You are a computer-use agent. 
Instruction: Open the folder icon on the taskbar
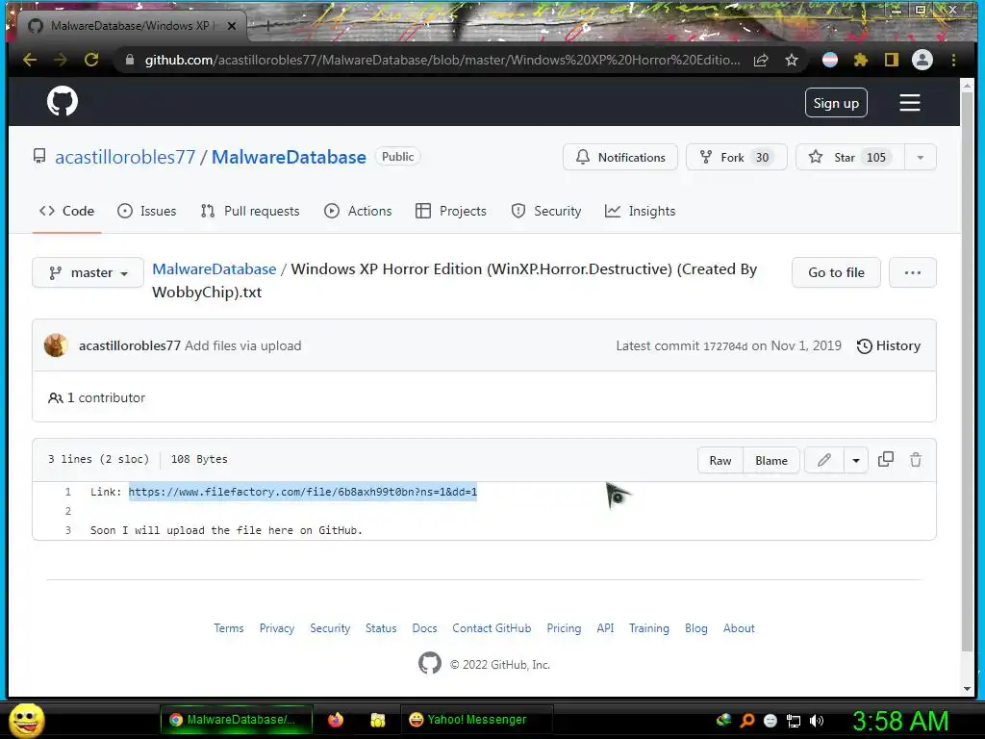[377, 720]
